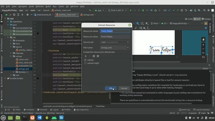The width and height of the screenshot is (215, 121).
Task: Click the orientation rotate icon in design toolbar
Action: (x=142, y=24)
